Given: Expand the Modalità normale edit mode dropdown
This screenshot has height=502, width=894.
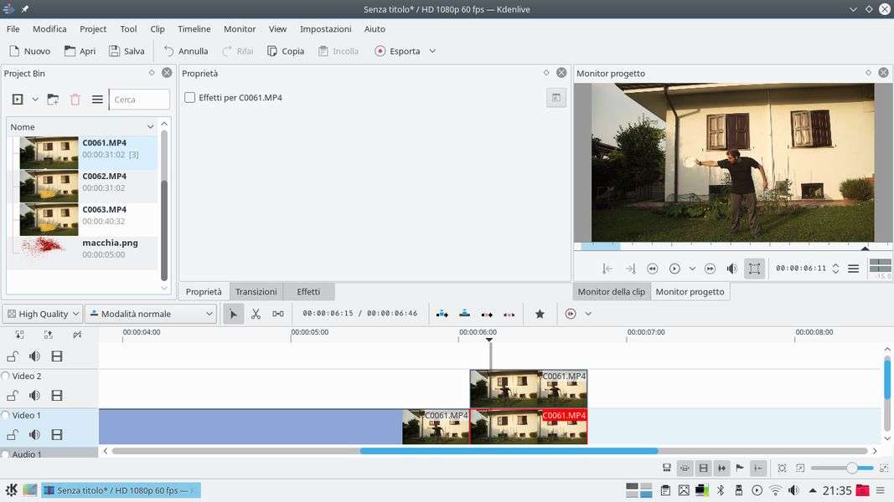Looking at the screenshot, I should click(151, 314).
